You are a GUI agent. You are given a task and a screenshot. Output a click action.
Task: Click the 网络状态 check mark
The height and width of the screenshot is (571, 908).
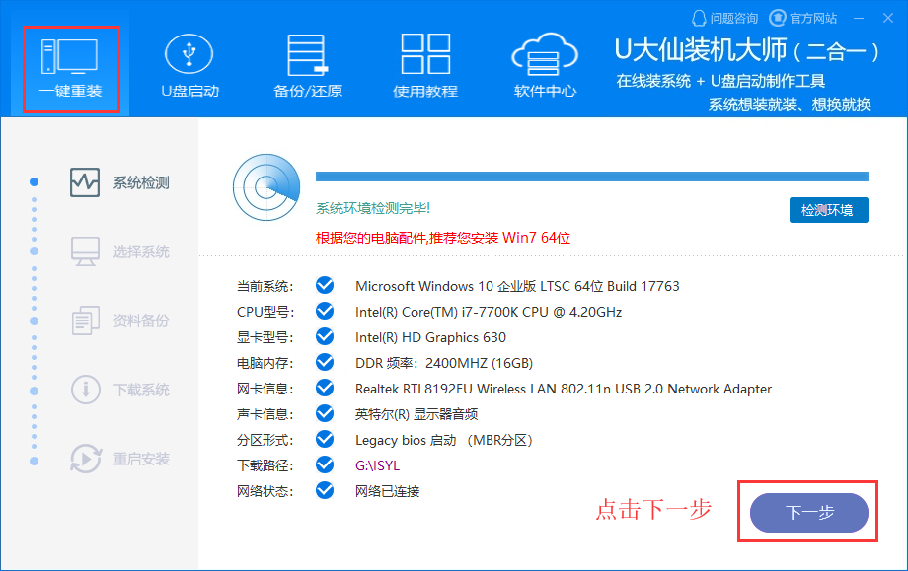tap(325, 490)
